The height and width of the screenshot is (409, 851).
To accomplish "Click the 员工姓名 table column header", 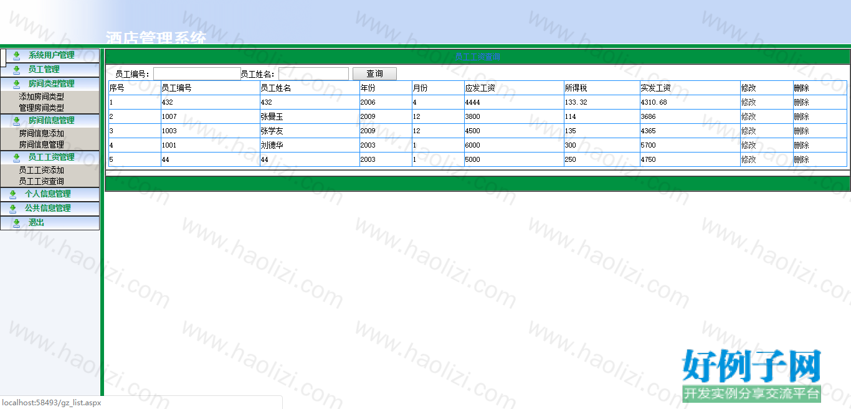I will click(x=276, y=88).
